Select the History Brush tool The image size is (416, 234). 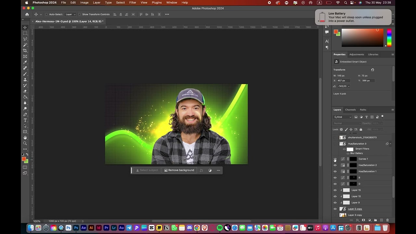point(25,85)
